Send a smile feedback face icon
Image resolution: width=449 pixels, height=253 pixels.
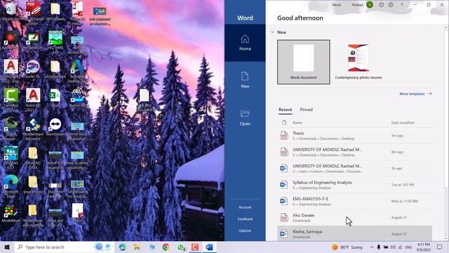[381, 5]
